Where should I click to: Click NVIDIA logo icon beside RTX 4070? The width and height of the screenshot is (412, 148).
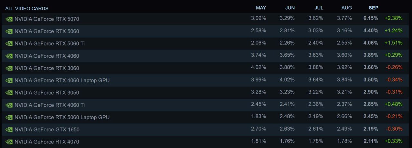pyautogui.click(x=9, y=142)
